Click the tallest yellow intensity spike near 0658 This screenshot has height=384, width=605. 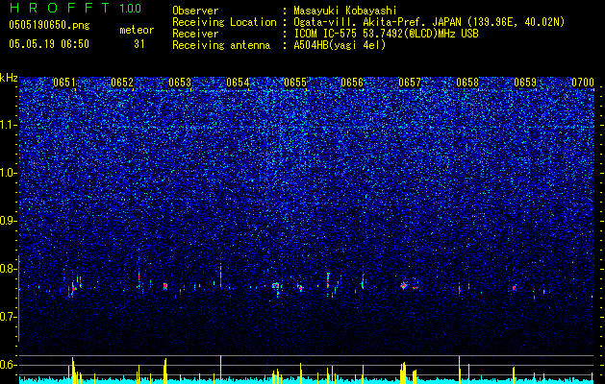point(459,370)
